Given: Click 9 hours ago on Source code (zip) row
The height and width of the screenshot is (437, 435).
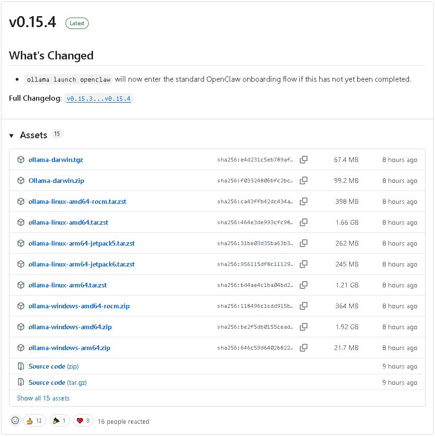Looking at the screenshot, I should pyautogui.click(x=399, y=366).
